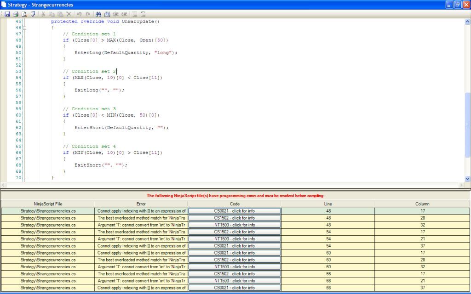This screenshot has width=471, height=294.
Task: Copy selection using the toolbar copy icon
Action: [x=52, y=14]
